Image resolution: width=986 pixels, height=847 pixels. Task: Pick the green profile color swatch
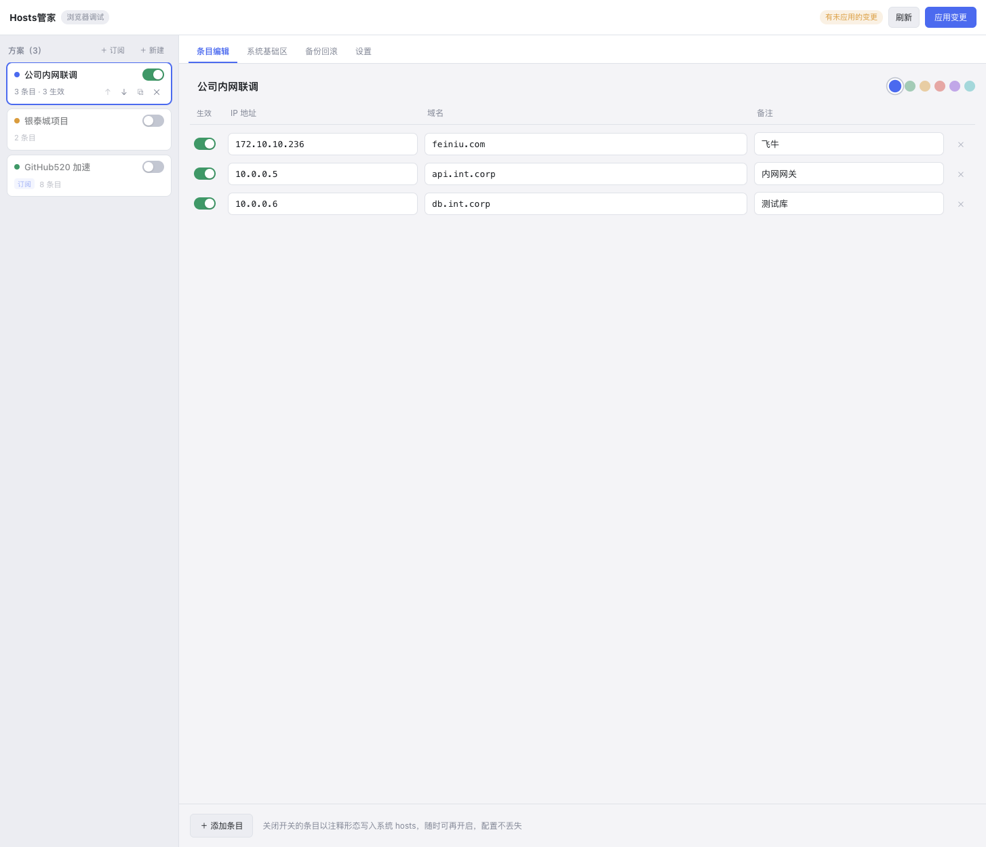(x=910, y=86)
